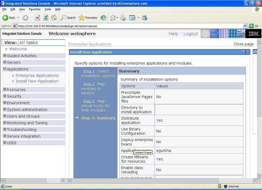Click the 'egurkha' application name value
Viewport: 262px width, 190px height.
[x=163, y=151]
